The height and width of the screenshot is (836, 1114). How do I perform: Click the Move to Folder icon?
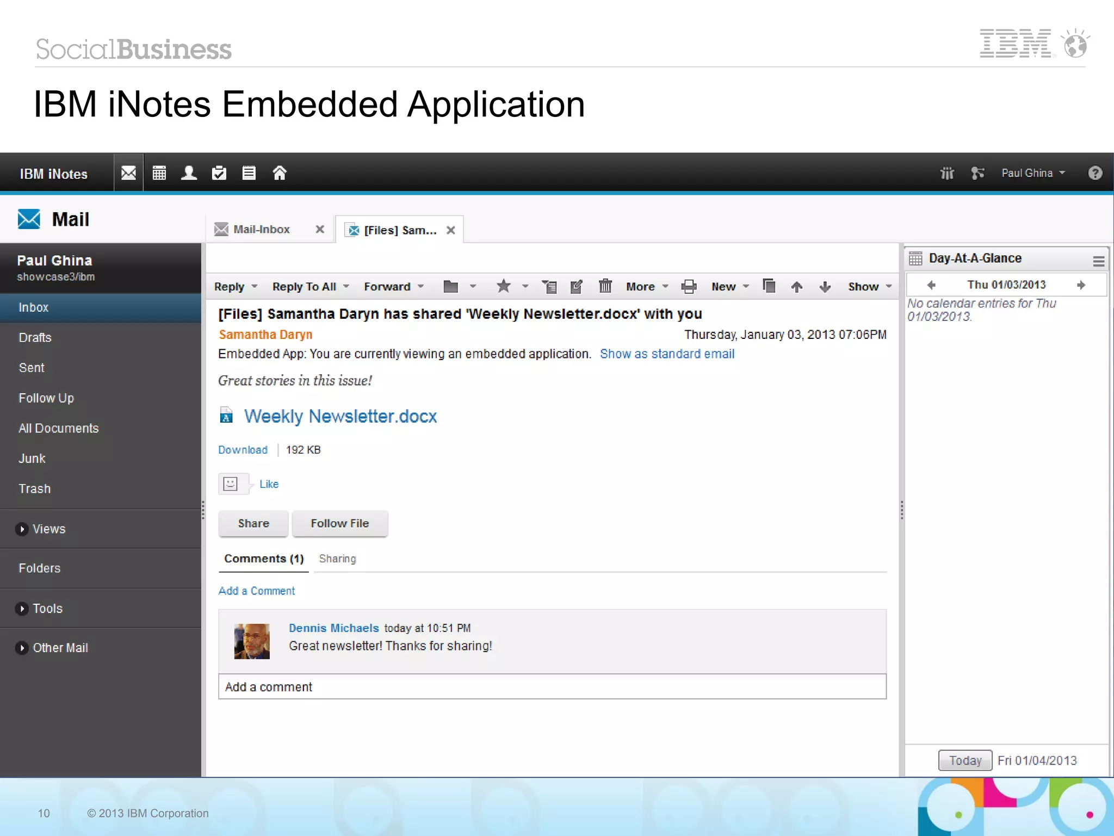tap(451, 287)
